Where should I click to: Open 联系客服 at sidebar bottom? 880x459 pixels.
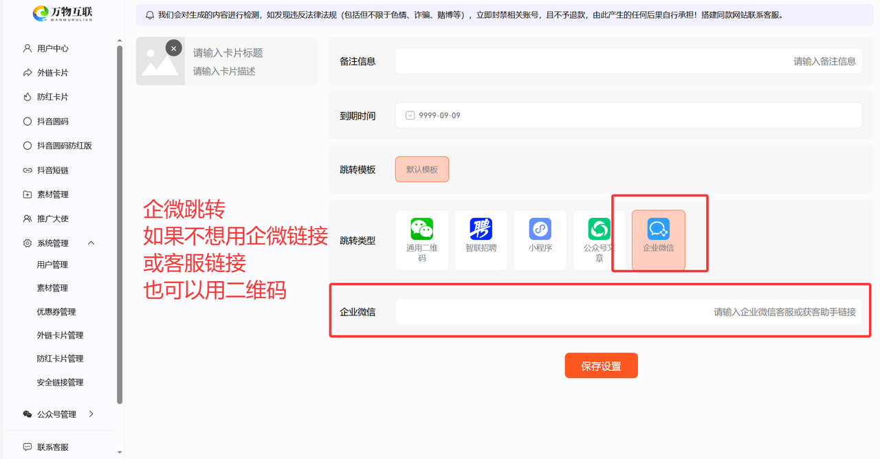click(53, 447)
